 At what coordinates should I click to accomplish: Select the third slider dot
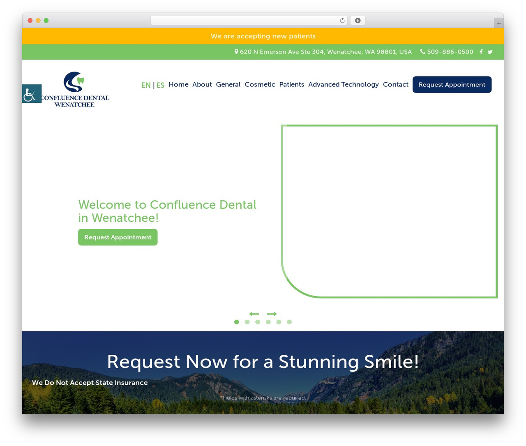point(258,322)
